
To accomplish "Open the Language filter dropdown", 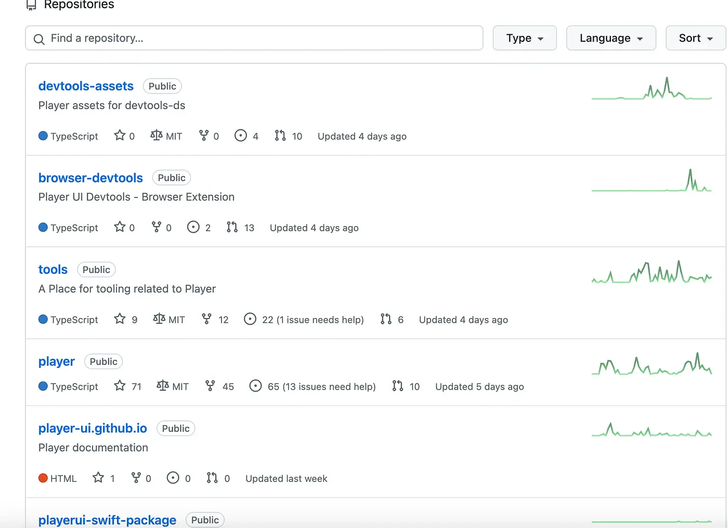I will point(611,38).
